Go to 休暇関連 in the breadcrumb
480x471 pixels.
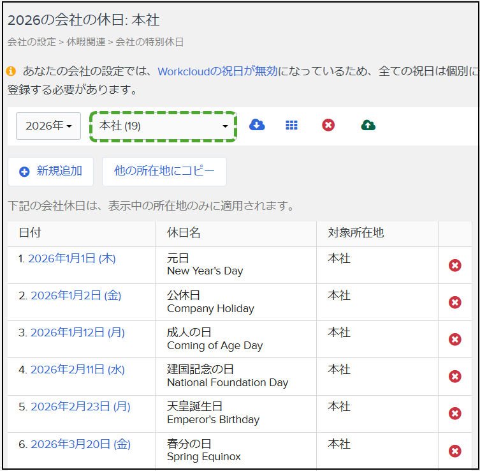[x=86, y=42]
